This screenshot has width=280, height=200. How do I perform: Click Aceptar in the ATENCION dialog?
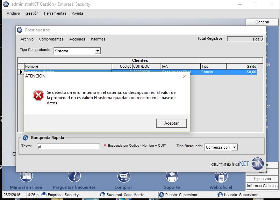point(171,123)
